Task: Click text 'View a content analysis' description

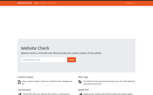Action: pyautogui.click(x=47, y=83)
